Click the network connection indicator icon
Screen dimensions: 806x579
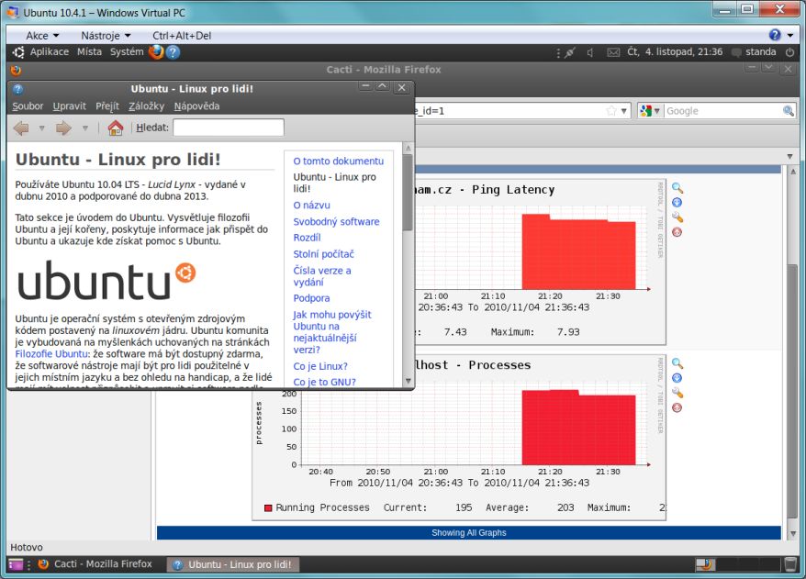click(569, 52)
